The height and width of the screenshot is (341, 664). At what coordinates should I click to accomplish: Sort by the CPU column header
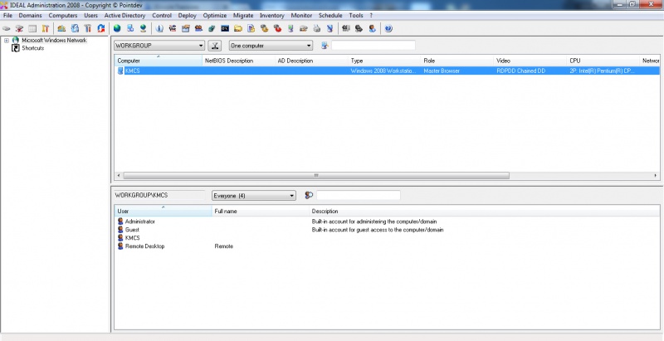603,61
